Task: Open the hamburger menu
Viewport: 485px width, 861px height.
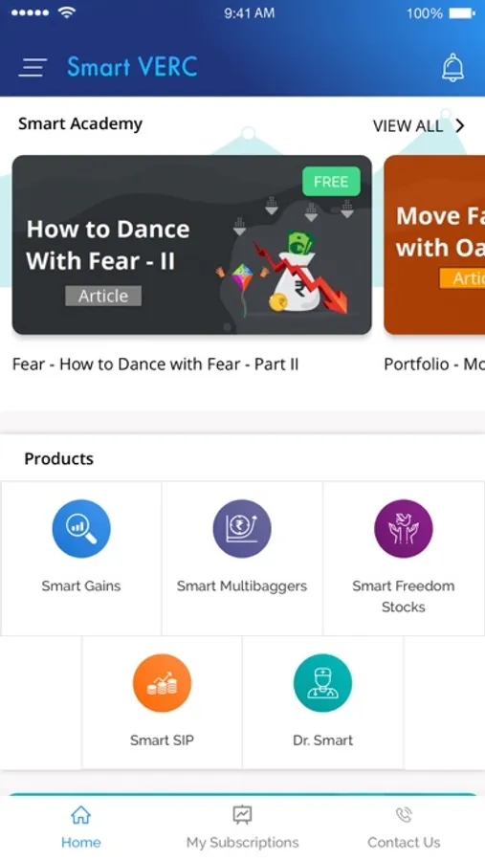Action: pyautogui.click(x=33, y=67)
